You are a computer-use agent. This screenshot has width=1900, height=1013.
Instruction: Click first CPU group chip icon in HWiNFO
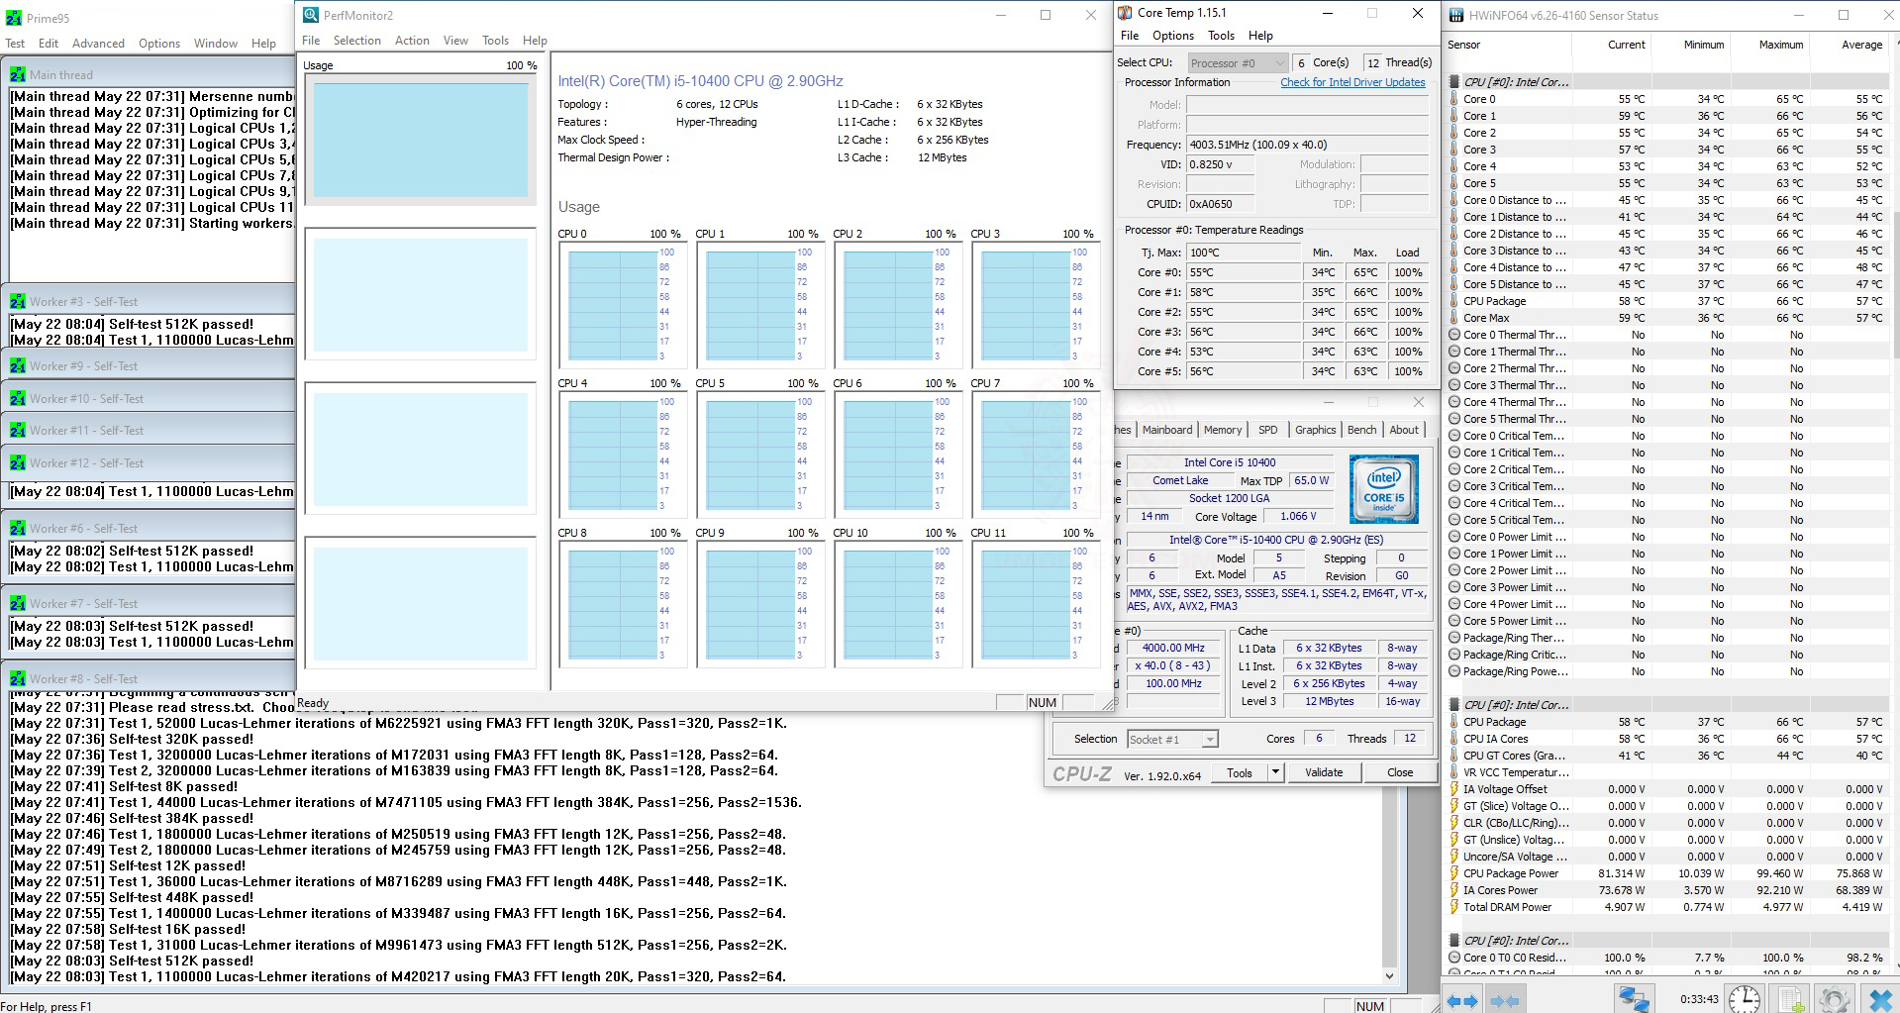(x=1454, y=82)
